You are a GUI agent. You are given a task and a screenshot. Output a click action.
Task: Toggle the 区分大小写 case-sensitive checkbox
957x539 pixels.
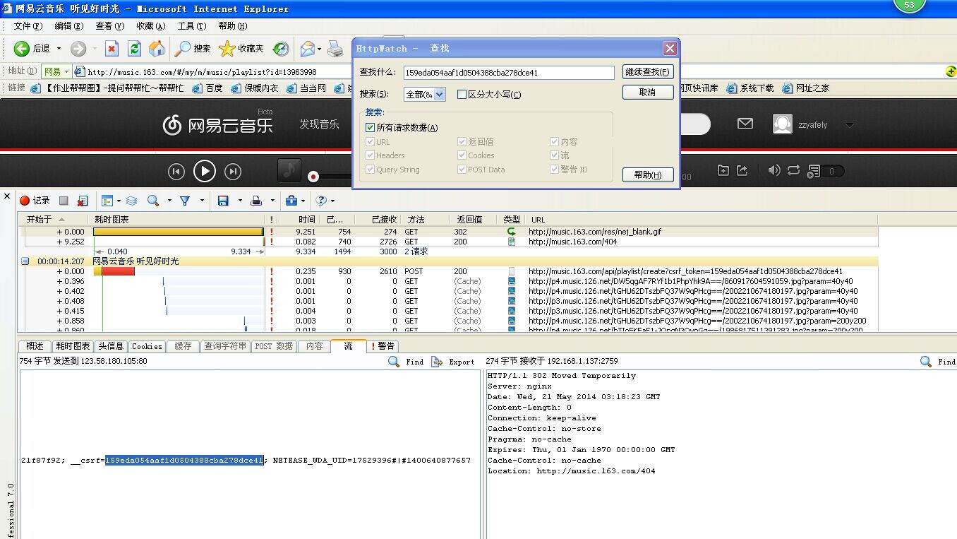tap(462, 95)
